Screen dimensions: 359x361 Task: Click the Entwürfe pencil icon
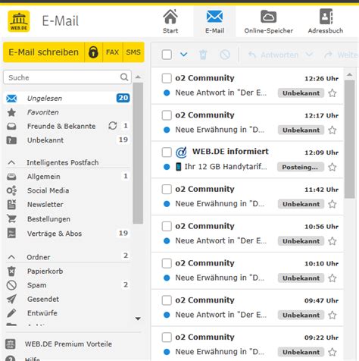point(11,313)
